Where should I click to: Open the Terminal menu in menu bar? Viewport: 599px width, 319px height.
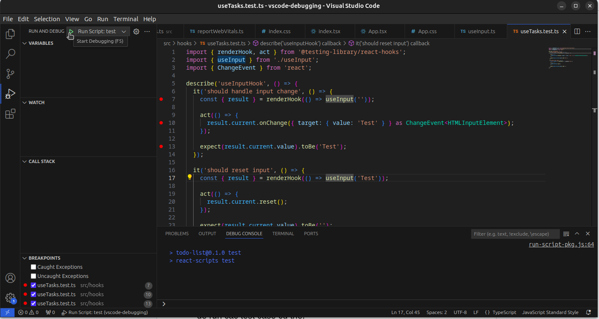[x=125, y=19]
